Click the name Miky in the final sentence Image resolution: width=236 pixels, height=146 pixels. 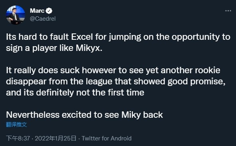point(131,115)
